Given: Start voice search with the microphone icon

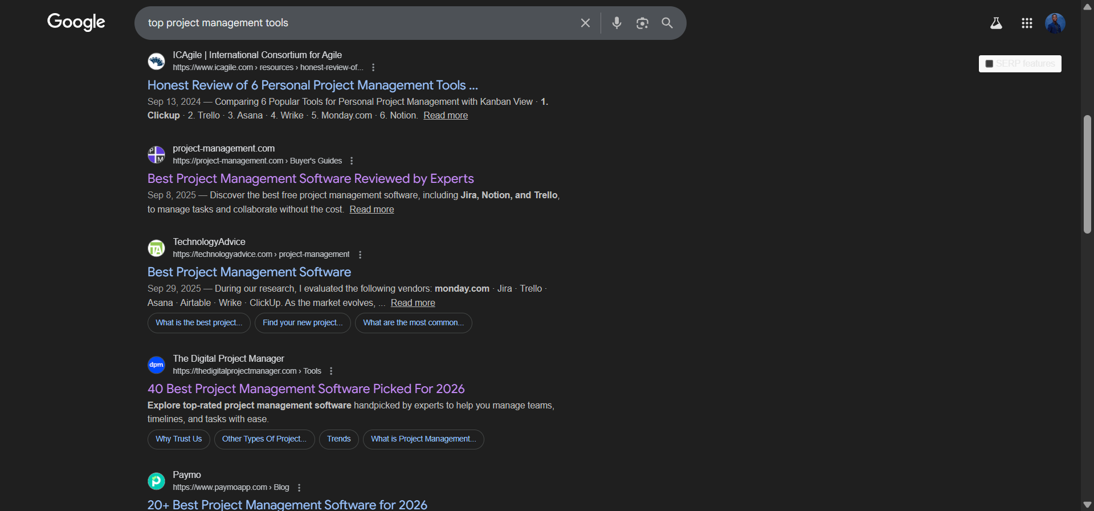Looking at the screenshot, I should (617, 23).
